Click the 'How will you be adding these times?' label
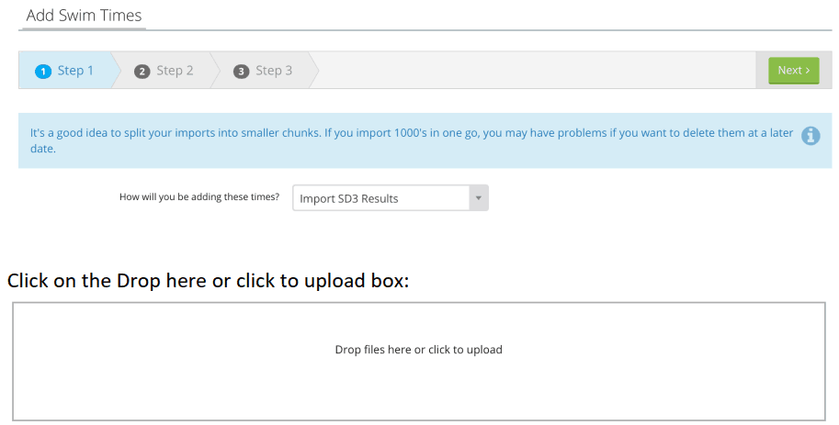The height and width of the screenshot is (425, 839). pos(199,197)
